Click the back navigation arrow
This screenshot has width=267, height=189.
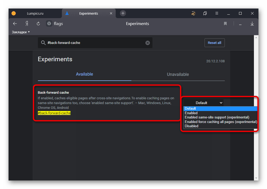(x=15, y=24)
